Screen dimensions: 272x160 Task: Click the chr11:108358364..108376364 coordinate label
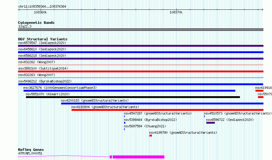(x=42, y=7)
